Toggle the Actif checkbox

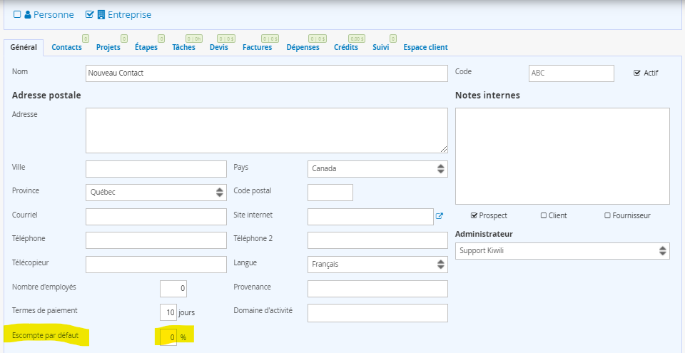(637, 73)
